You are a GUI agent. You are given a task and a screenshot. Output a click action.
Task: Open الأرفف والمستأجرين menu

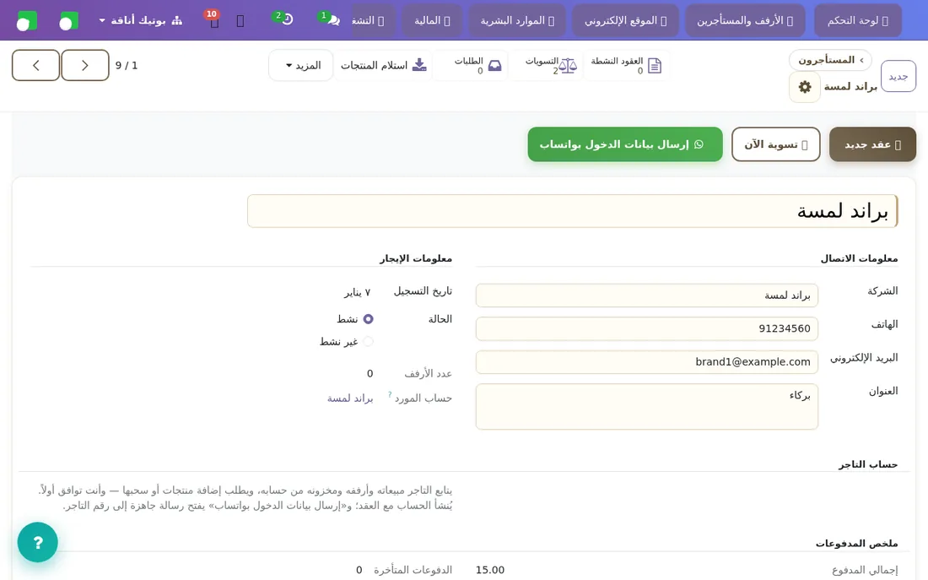point(746,21)
